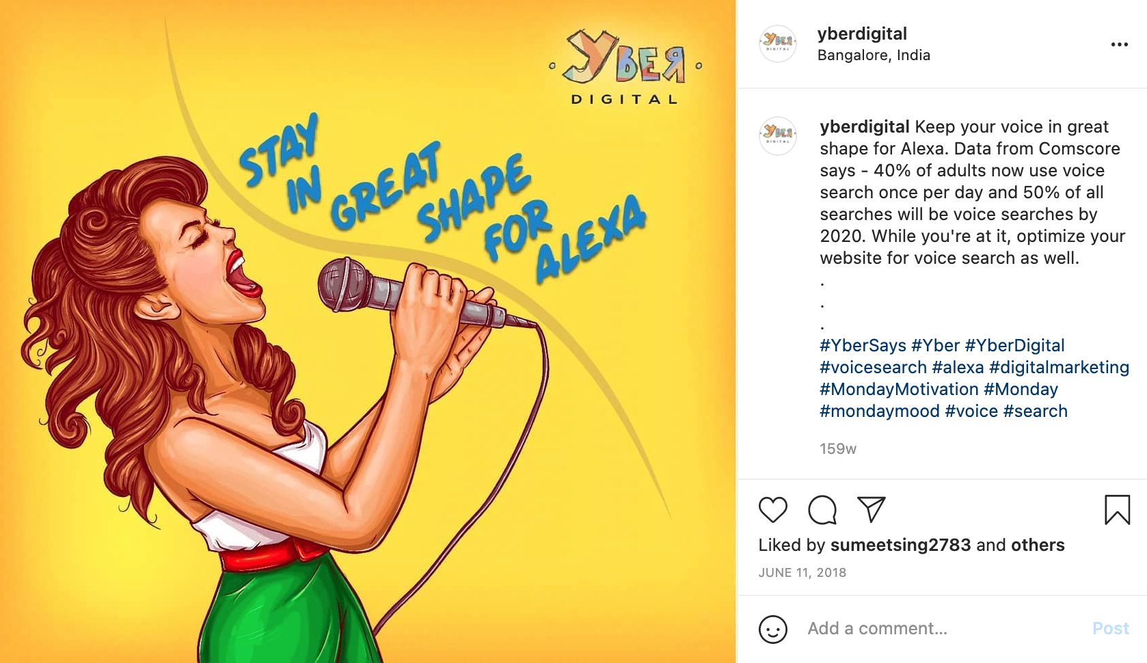Open the #MondayMotivation hashtag

[x=900, y=390]
